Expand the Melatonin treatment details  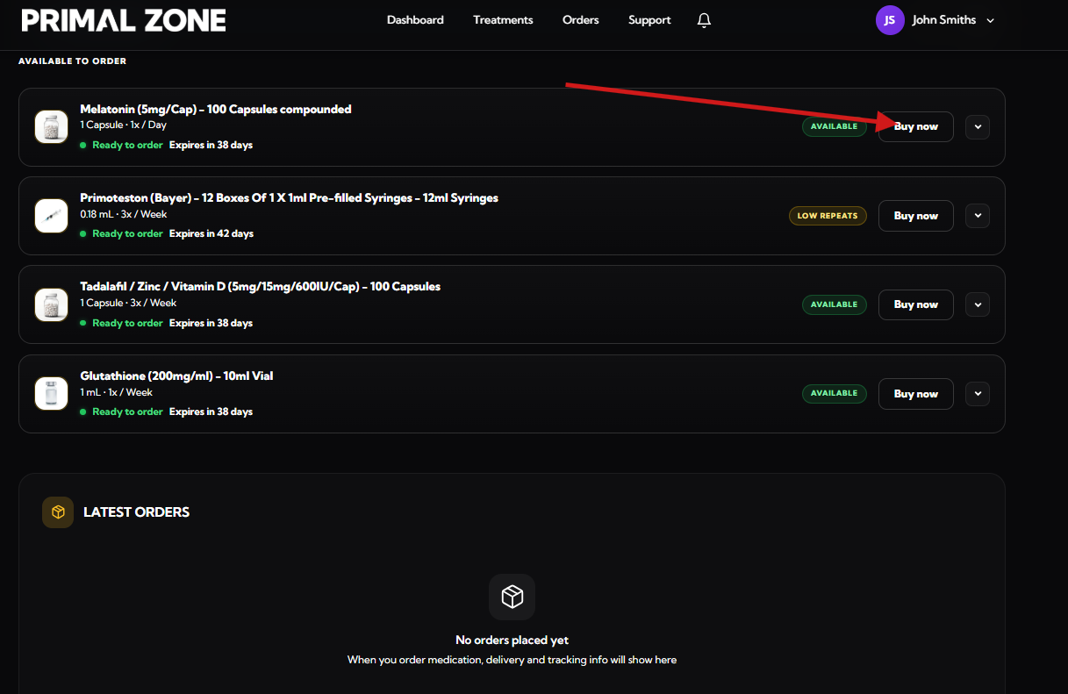pos(978,127)
